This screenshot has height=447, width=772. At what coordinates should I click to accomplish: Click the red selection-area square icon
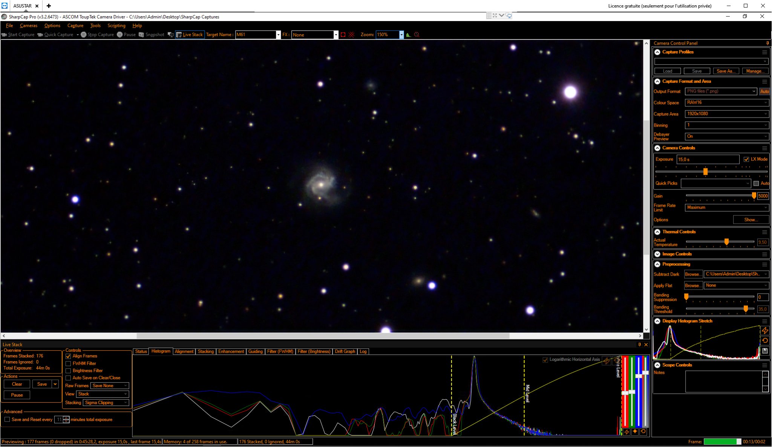pyautogui.click(x=343, y=35)
